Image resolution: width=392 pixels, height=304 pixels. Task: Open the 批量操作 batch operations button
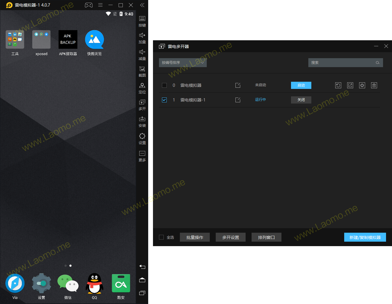(195, 237)
